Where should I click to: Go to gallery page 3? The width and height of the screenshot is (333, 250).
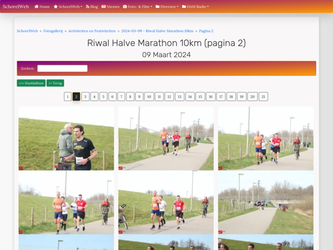85,97
